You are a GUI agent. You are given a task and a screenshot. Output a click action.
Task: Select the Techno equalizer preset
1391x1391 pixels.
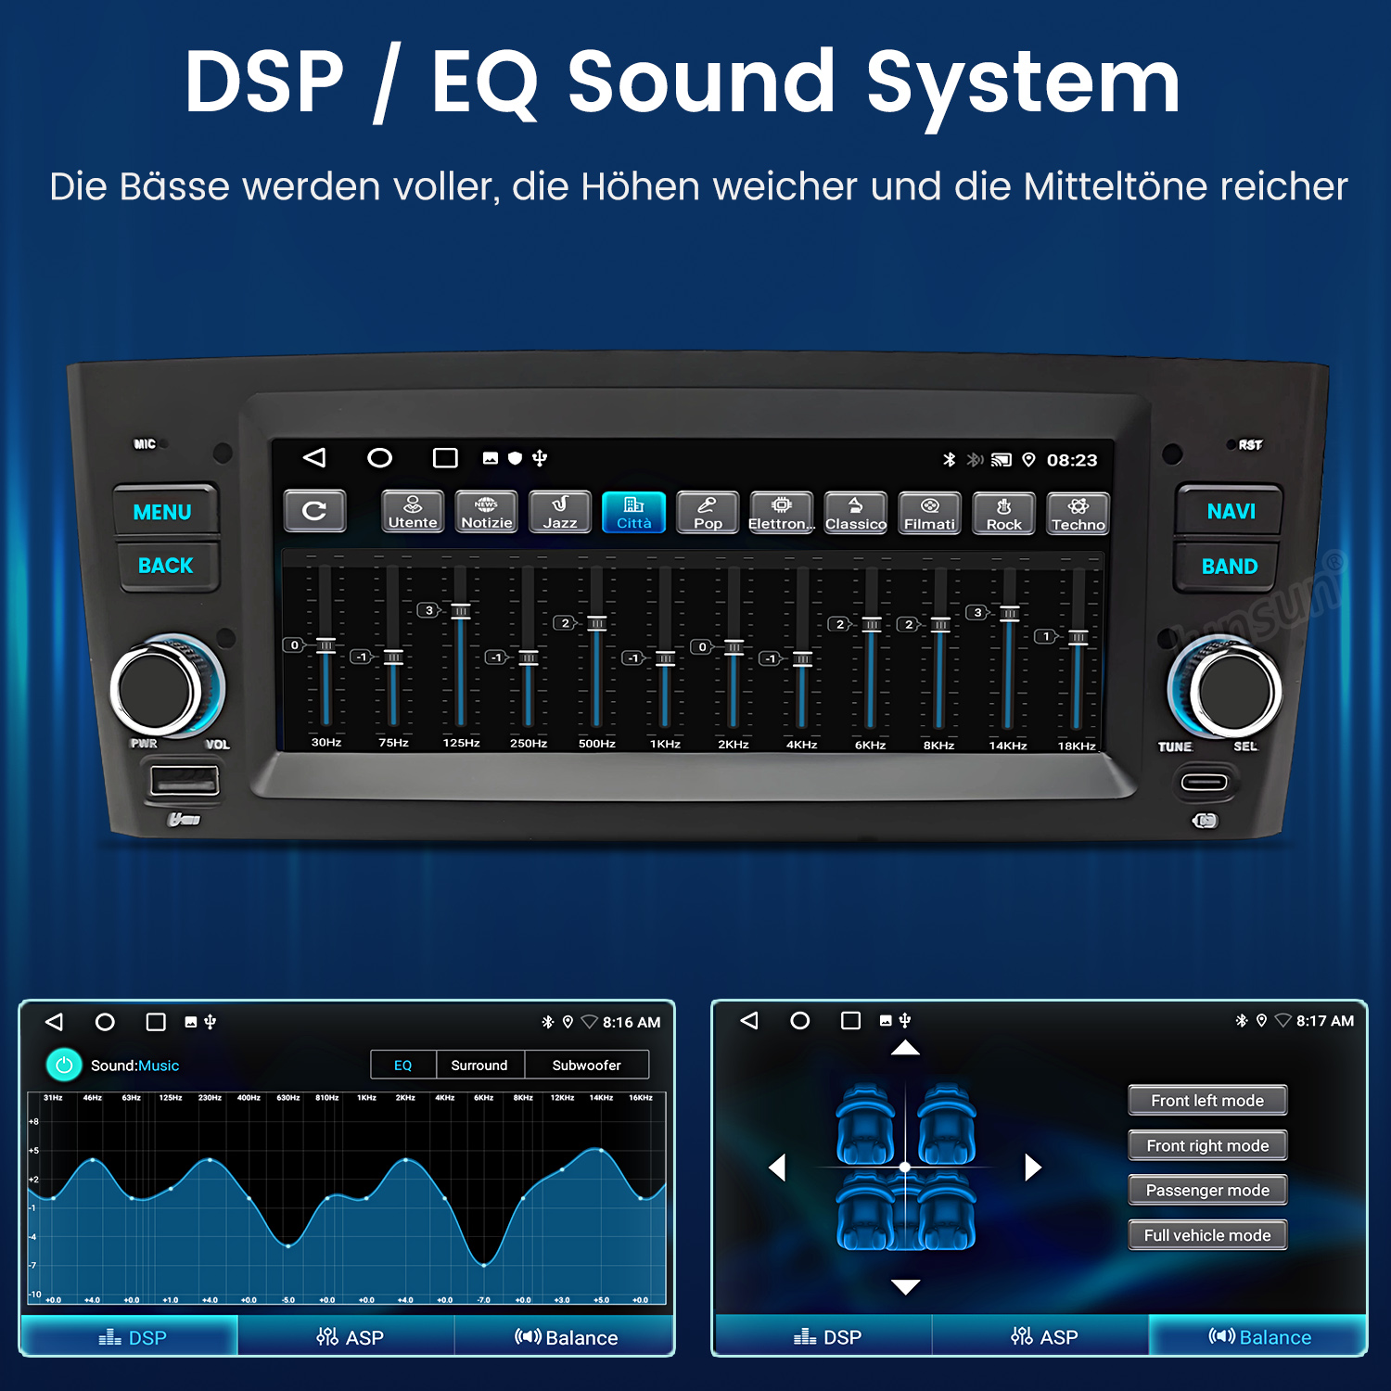click(1078, 514)
